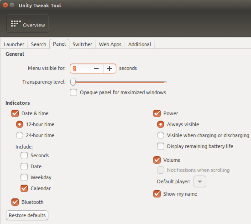Choose Visible when charging or discharging
The width and height of the screenshot is (251, 224).
coord(161,135)
